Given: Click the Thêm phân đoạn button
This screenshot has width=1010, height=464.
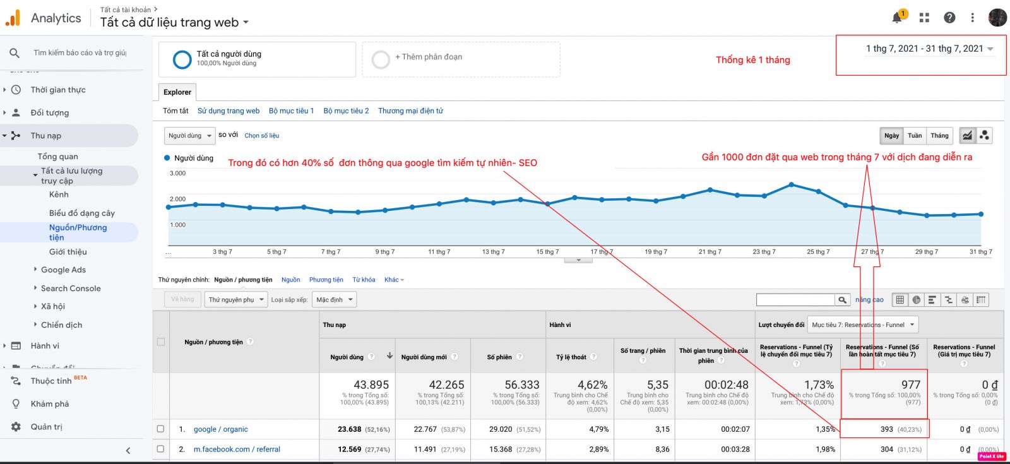Looking at the screenshot, I should 461,59.
